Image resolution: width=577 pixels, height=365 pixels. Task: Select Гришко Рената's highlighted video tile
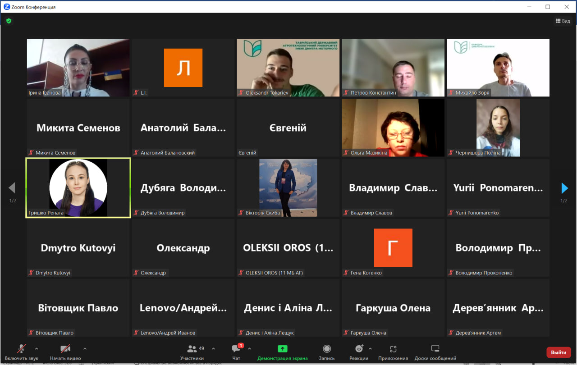pyautogui.click(x=78, y=187)
